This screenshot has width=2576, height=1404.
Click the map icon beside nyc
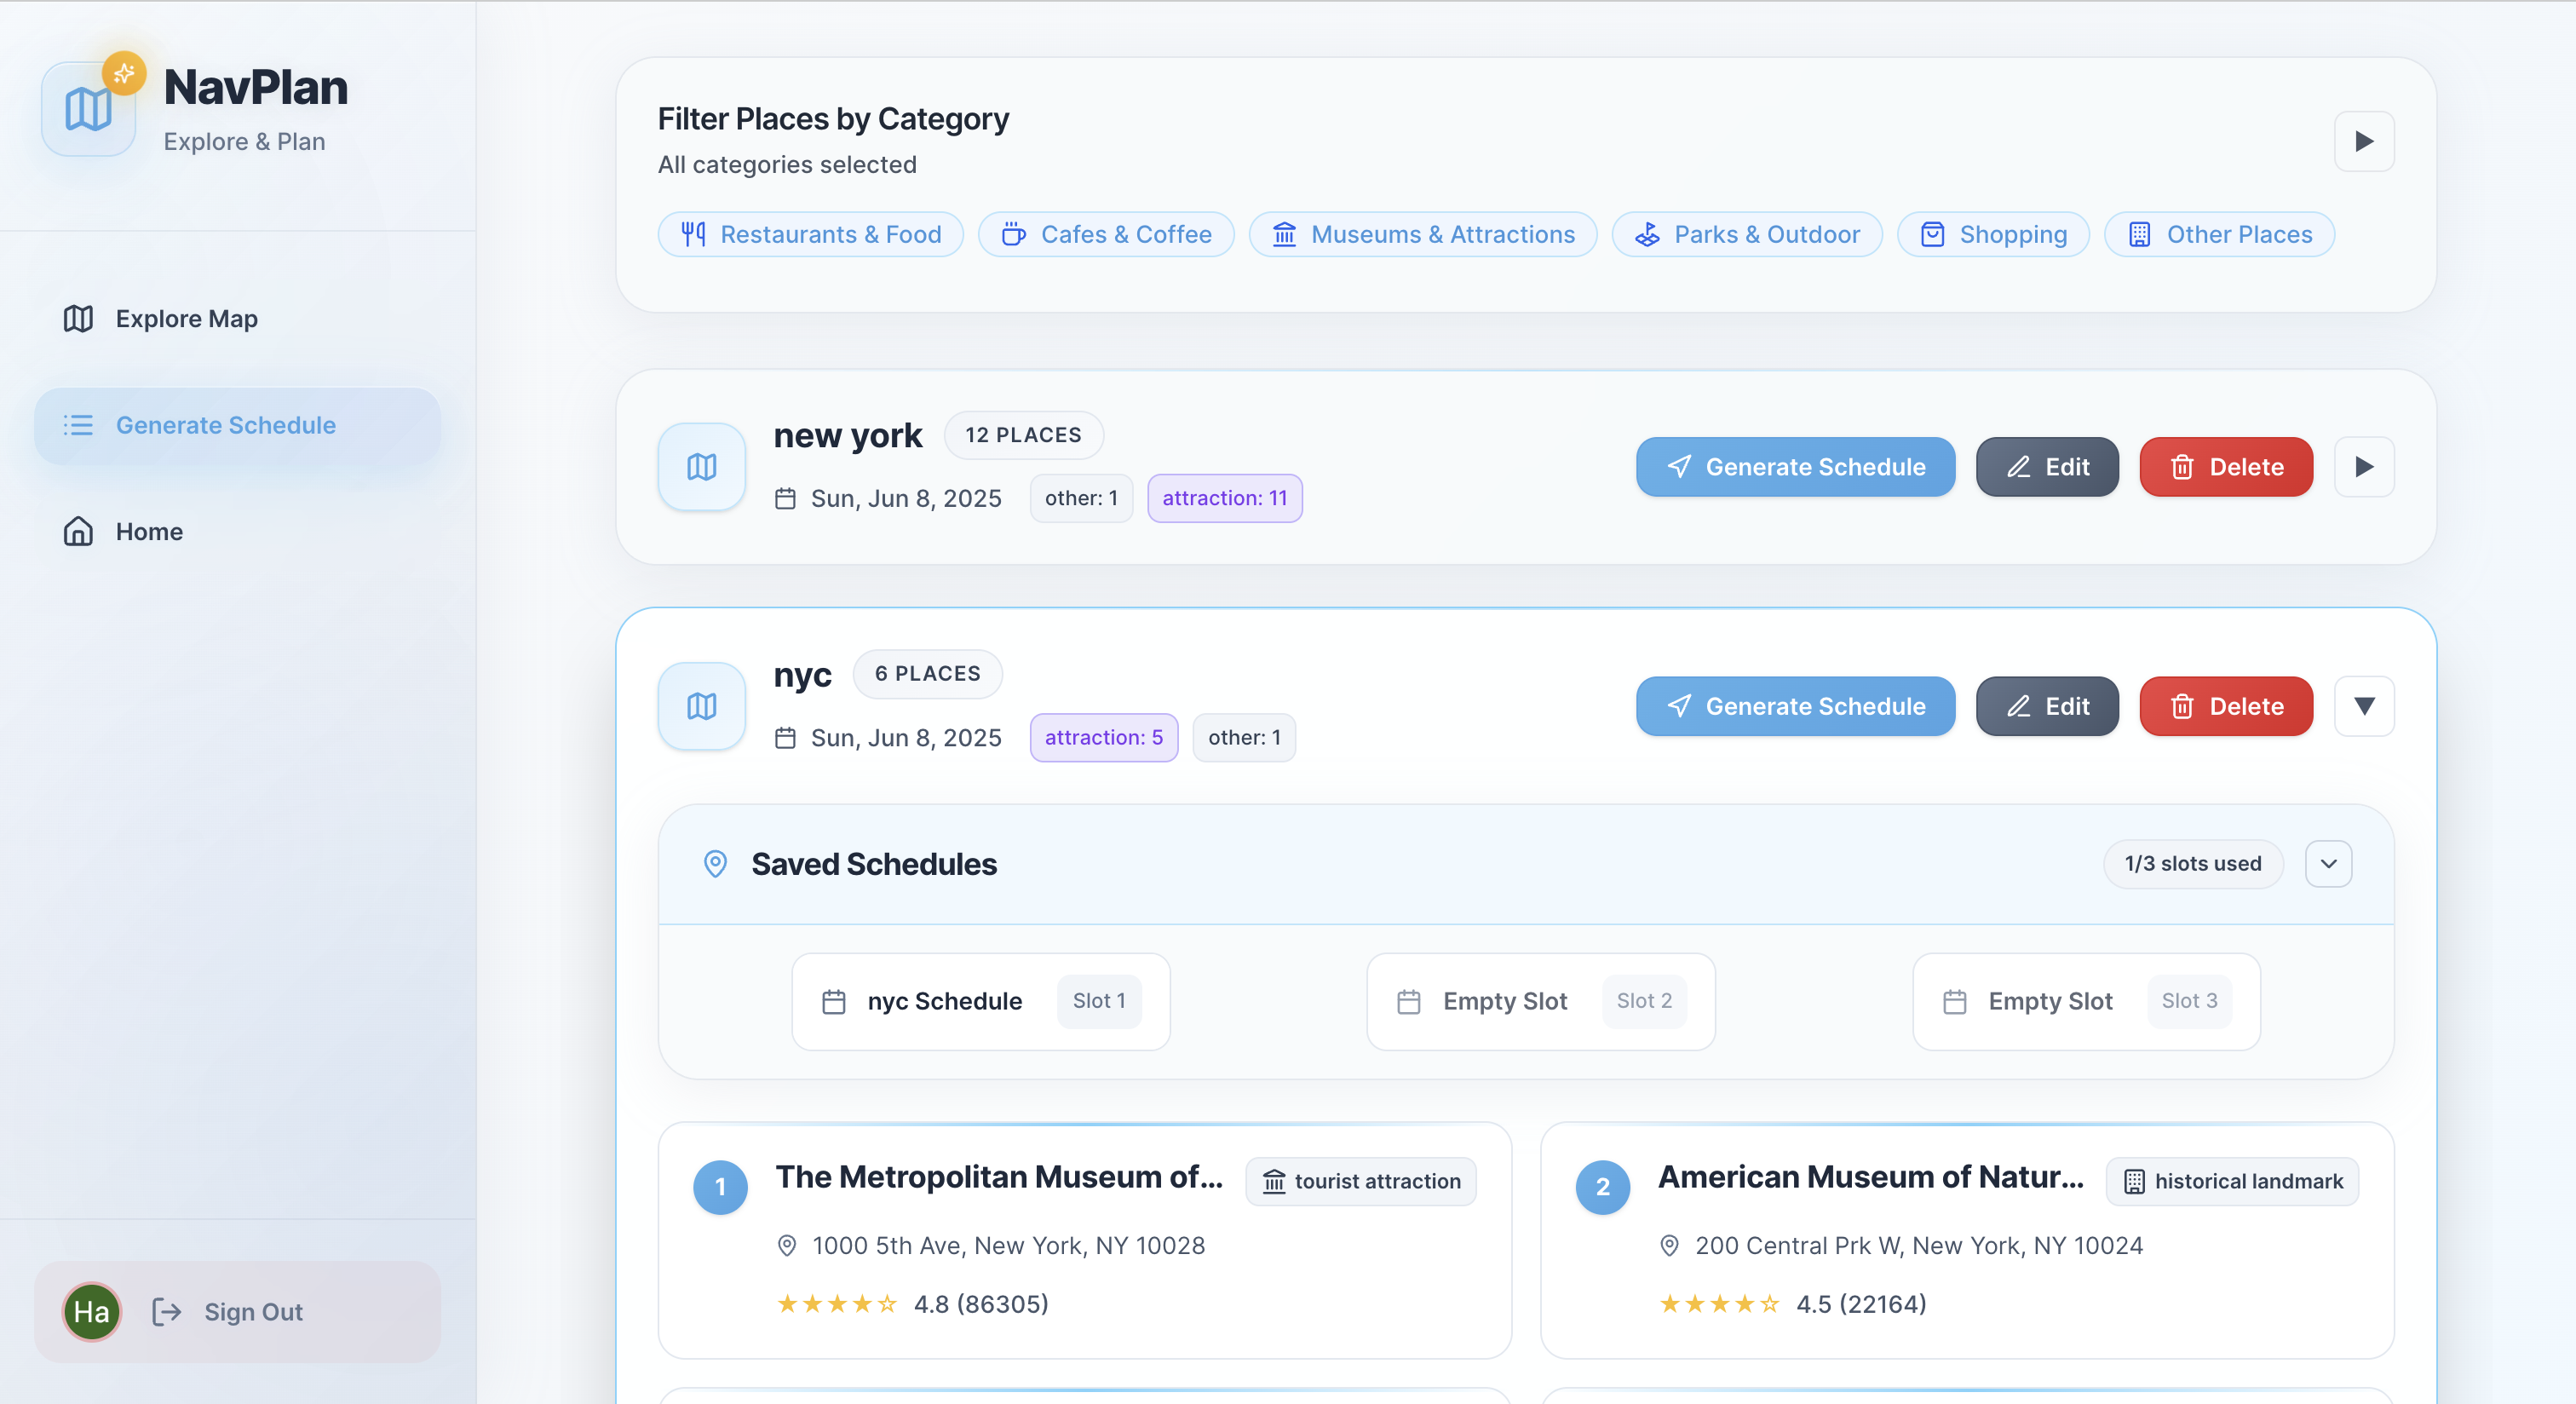tap(701, 706)
